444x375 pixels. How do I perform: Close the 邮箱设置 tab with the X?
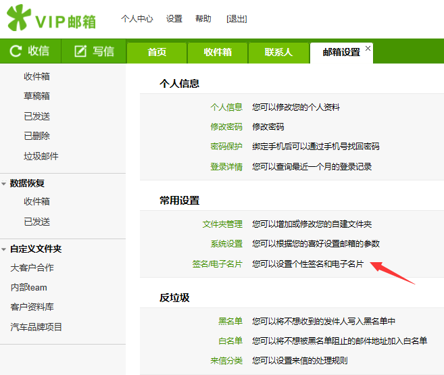(368, 49)
